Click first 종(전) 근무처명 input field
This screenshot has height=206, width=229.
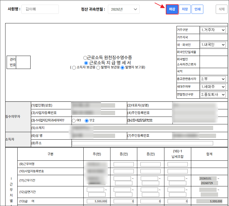pos(124,164)
